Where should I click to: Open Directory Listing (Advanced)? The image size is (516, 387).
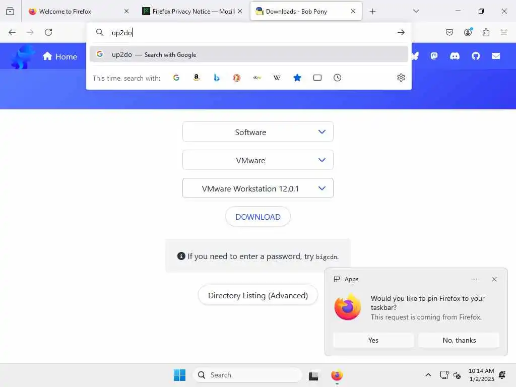click(x=258, y=295)
